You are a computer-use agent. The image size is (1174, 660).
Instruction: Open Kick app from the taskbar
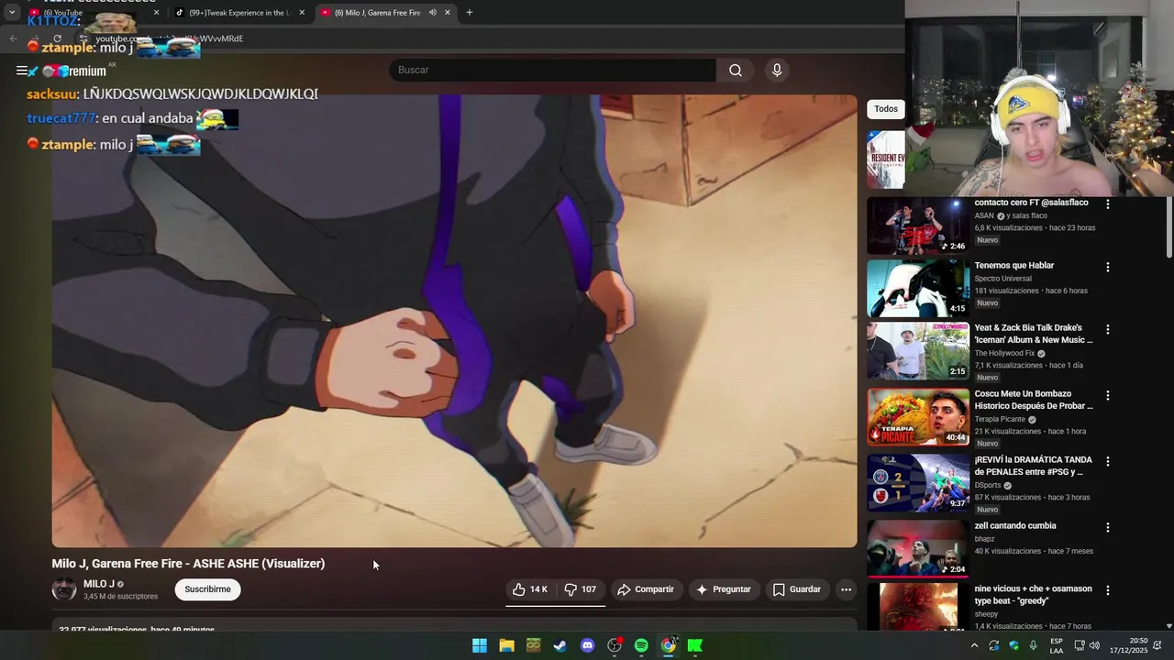(x=695, y=645)
